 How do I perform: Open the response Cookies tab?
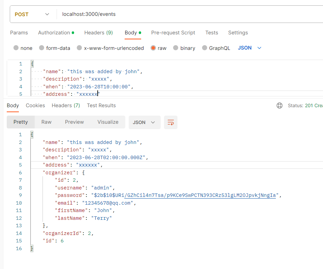pos(35,106)
